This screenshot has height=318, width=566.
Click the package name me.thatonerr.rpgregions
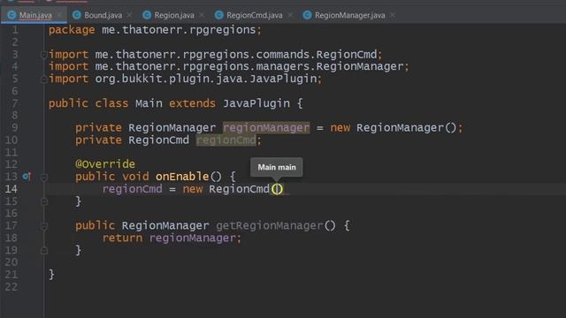[179, 29]
